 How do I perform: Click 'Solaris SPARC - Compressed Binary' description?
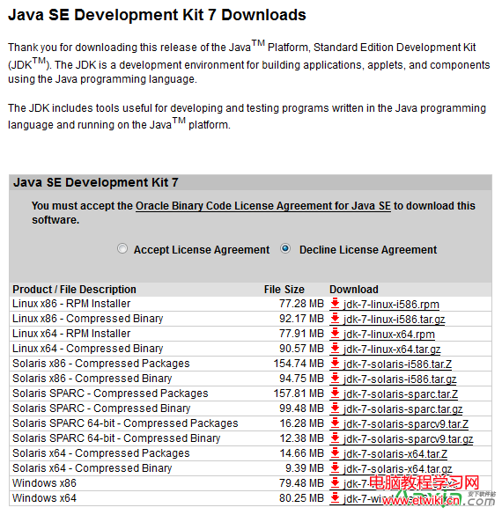[x=101, y=408]
